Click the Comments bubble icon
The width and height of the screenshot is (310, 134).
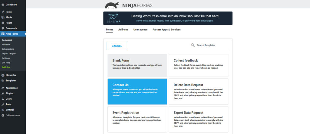3,28
